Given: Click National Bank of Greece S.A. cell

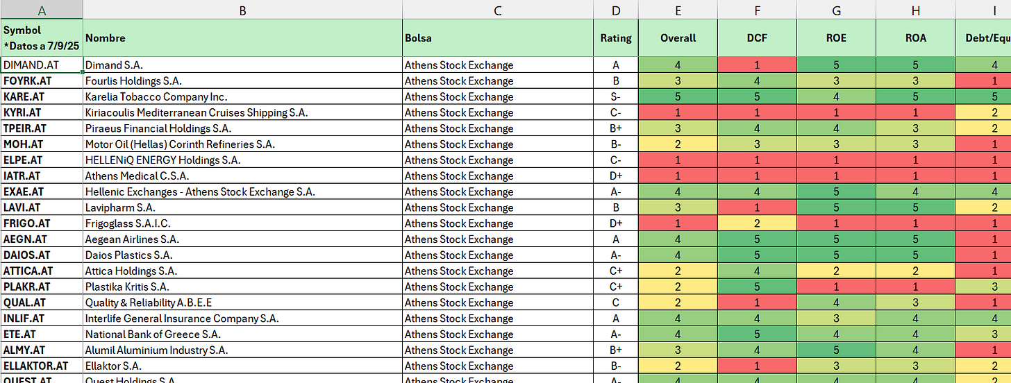Looking at the screenshot, I should point(242,334).
